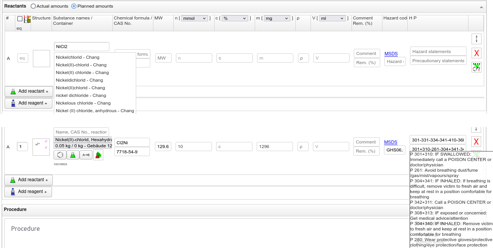Click the benzene ring structure icon
493x248 pixels.
click(60, 155)
